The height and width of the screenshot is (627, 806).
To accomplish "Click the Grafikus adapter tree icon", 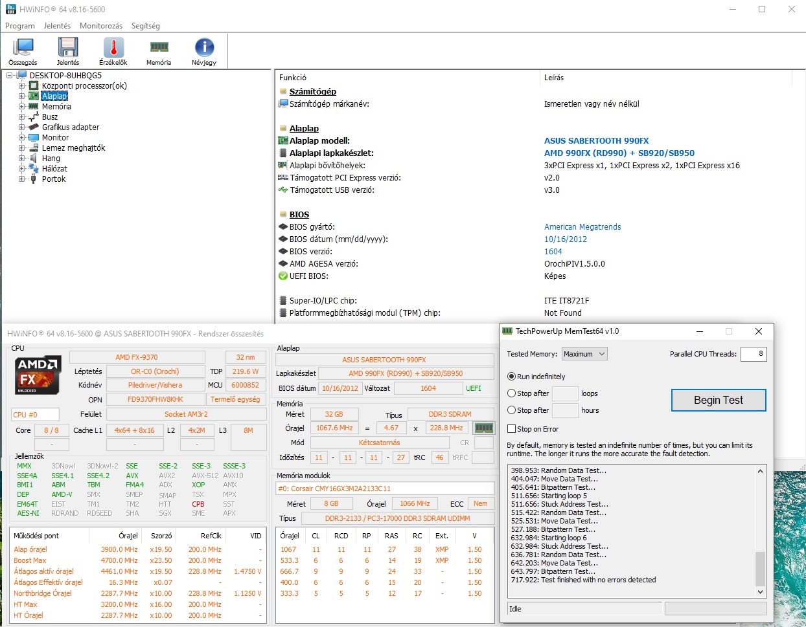I will (34, 127).
